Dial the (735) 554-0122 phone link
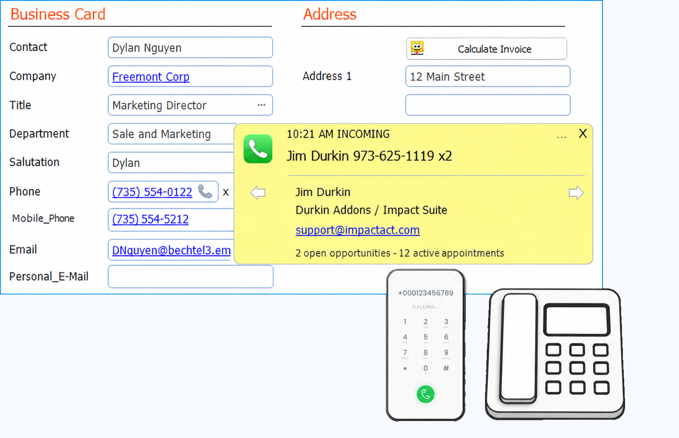The image size is (679, 438). [152, 192]
